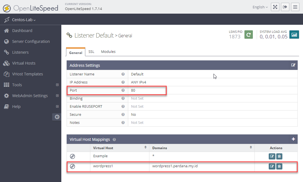
Task: Click Tools sidebar item
Action: click(17, 85)
